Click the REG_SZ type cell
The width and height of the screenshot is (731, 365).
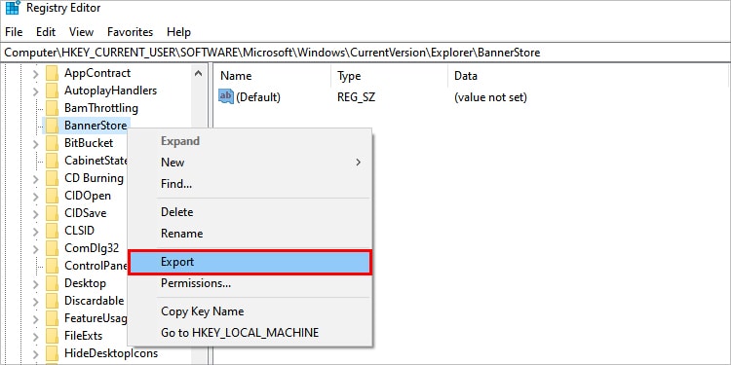[356, 97]
